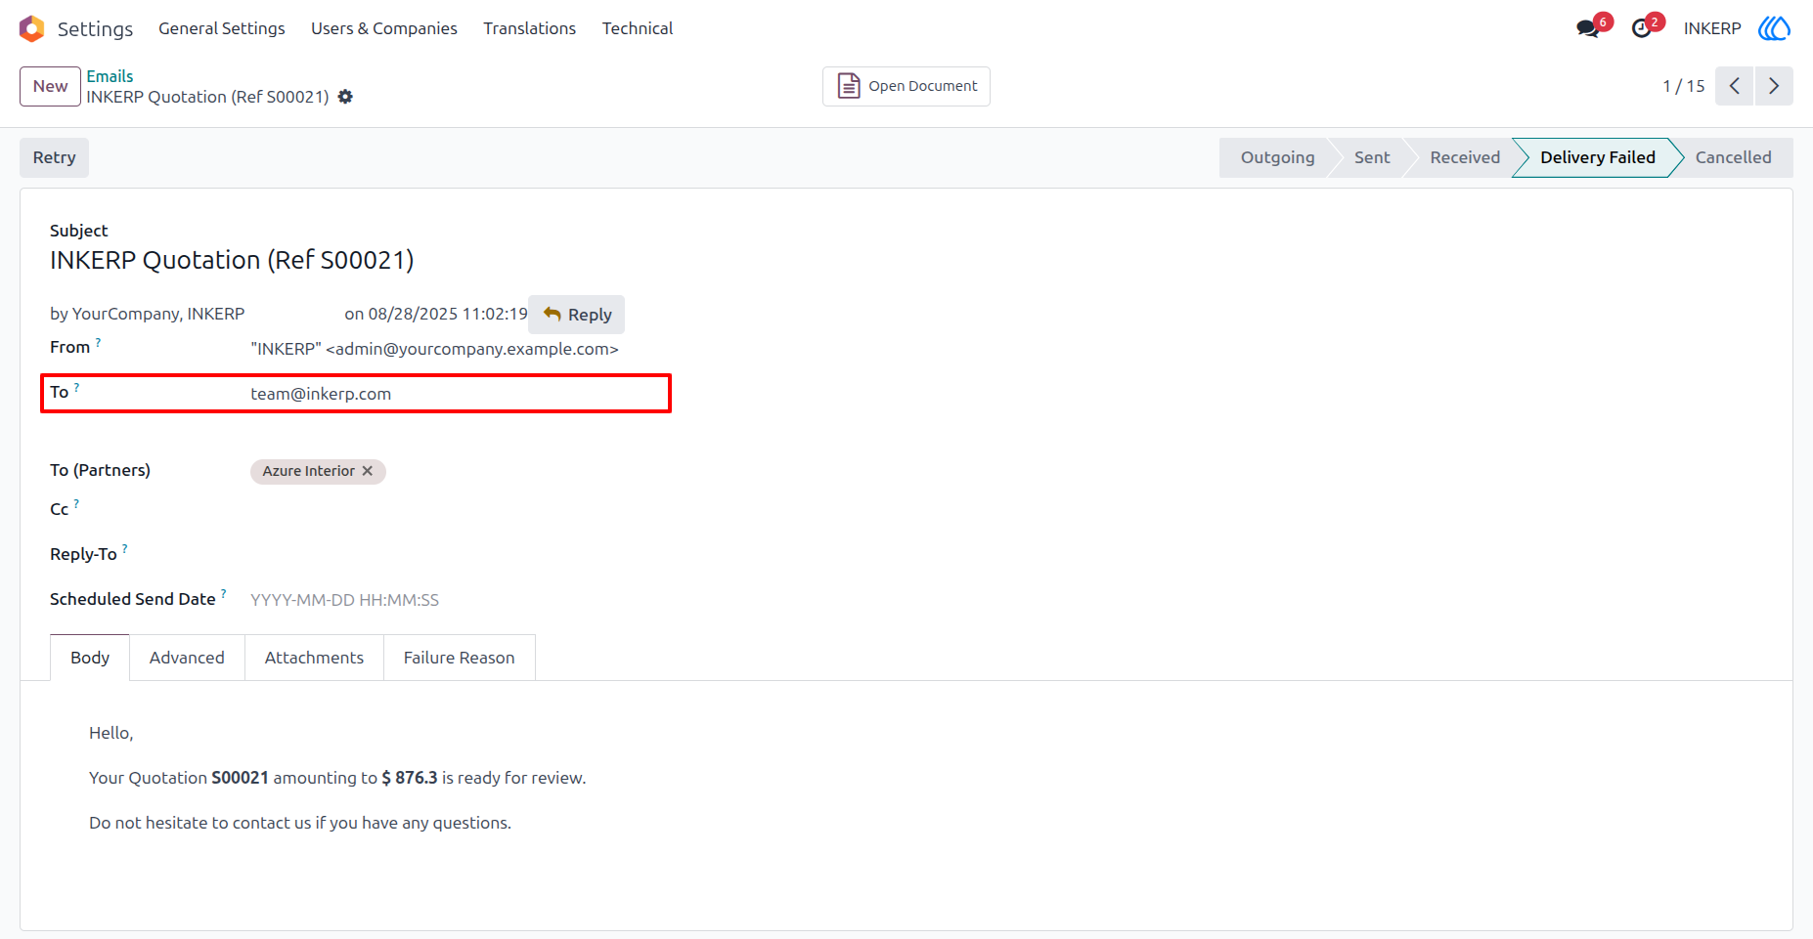
Task: Go to previous record arrow
Action: point(1734,86)
